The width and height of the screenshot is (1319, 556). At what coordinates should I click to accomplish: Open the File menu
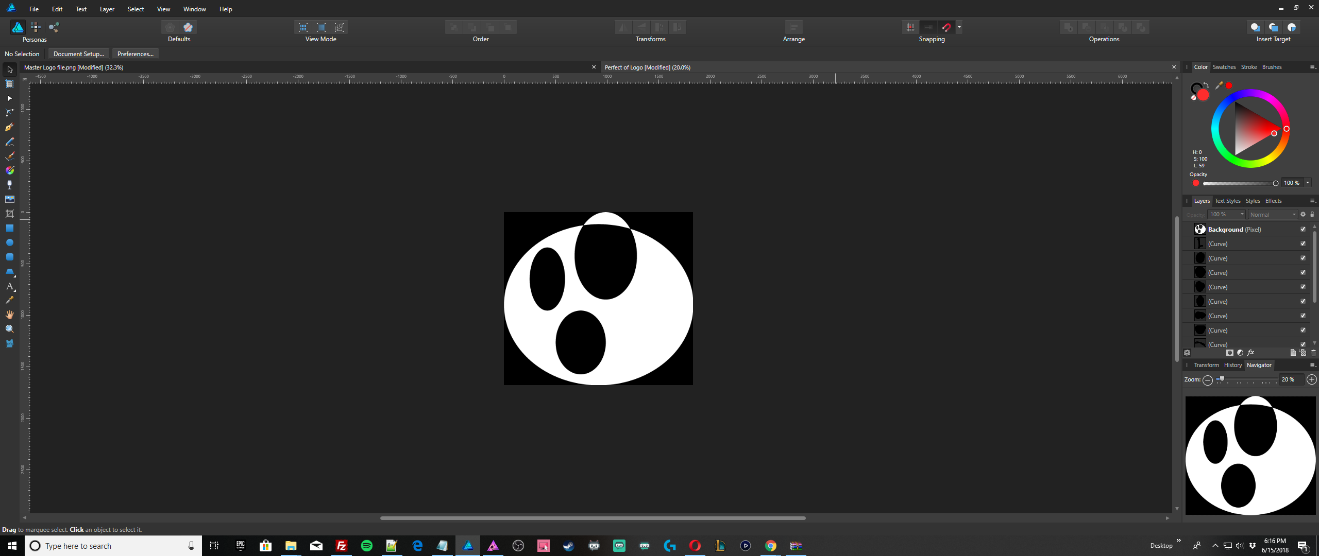click(x=34, y=9)
